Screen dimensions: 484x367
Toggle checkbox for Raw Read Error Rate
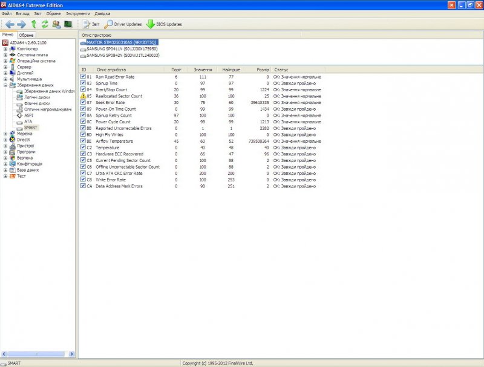(83, 77)
